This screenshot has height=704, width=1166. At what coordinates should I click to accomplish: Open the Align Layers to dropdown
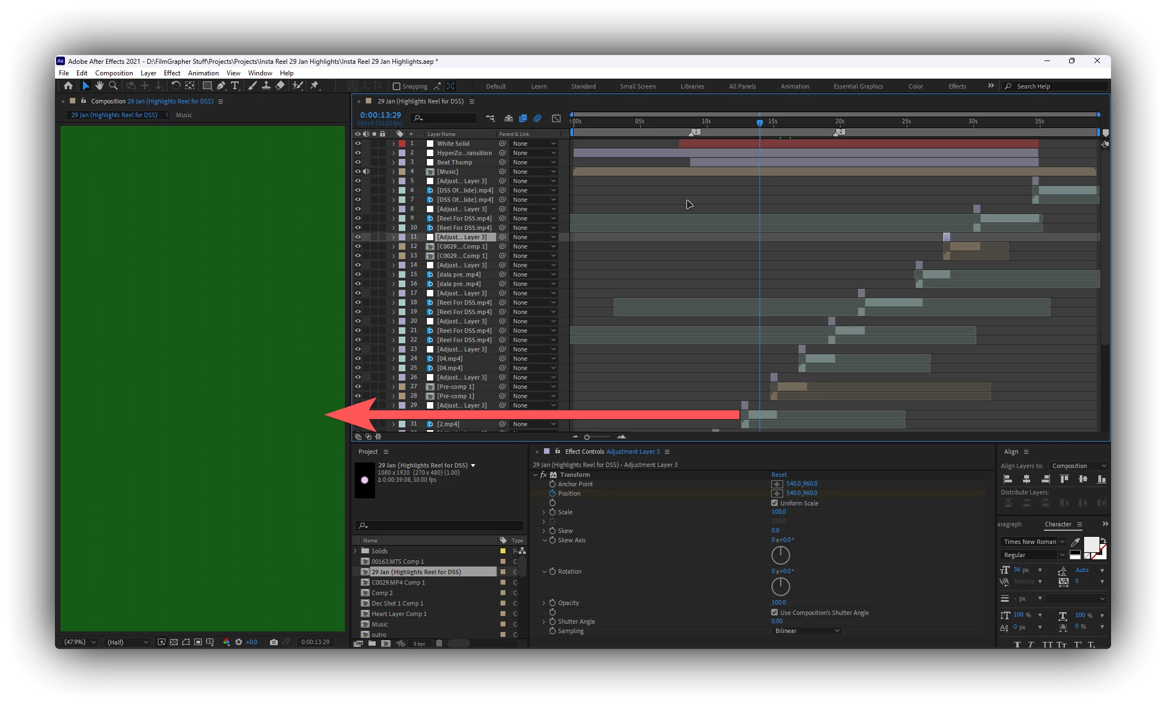click(x=1079, y=466)
